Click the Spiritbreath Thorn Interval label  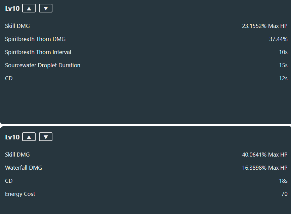38,52
